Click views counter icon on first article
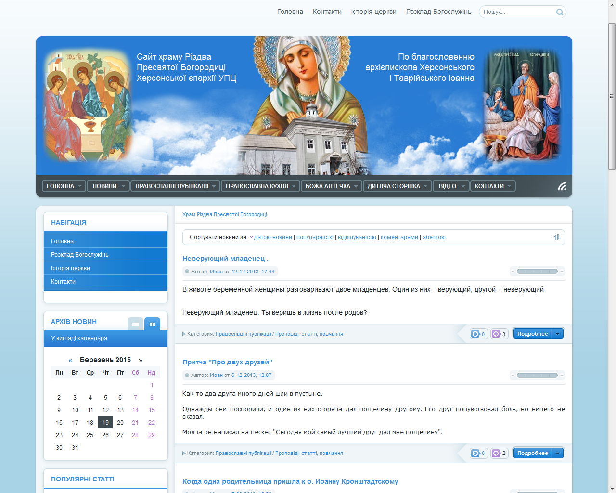Screen dimensions: 616x493 (x=496, y=334)
